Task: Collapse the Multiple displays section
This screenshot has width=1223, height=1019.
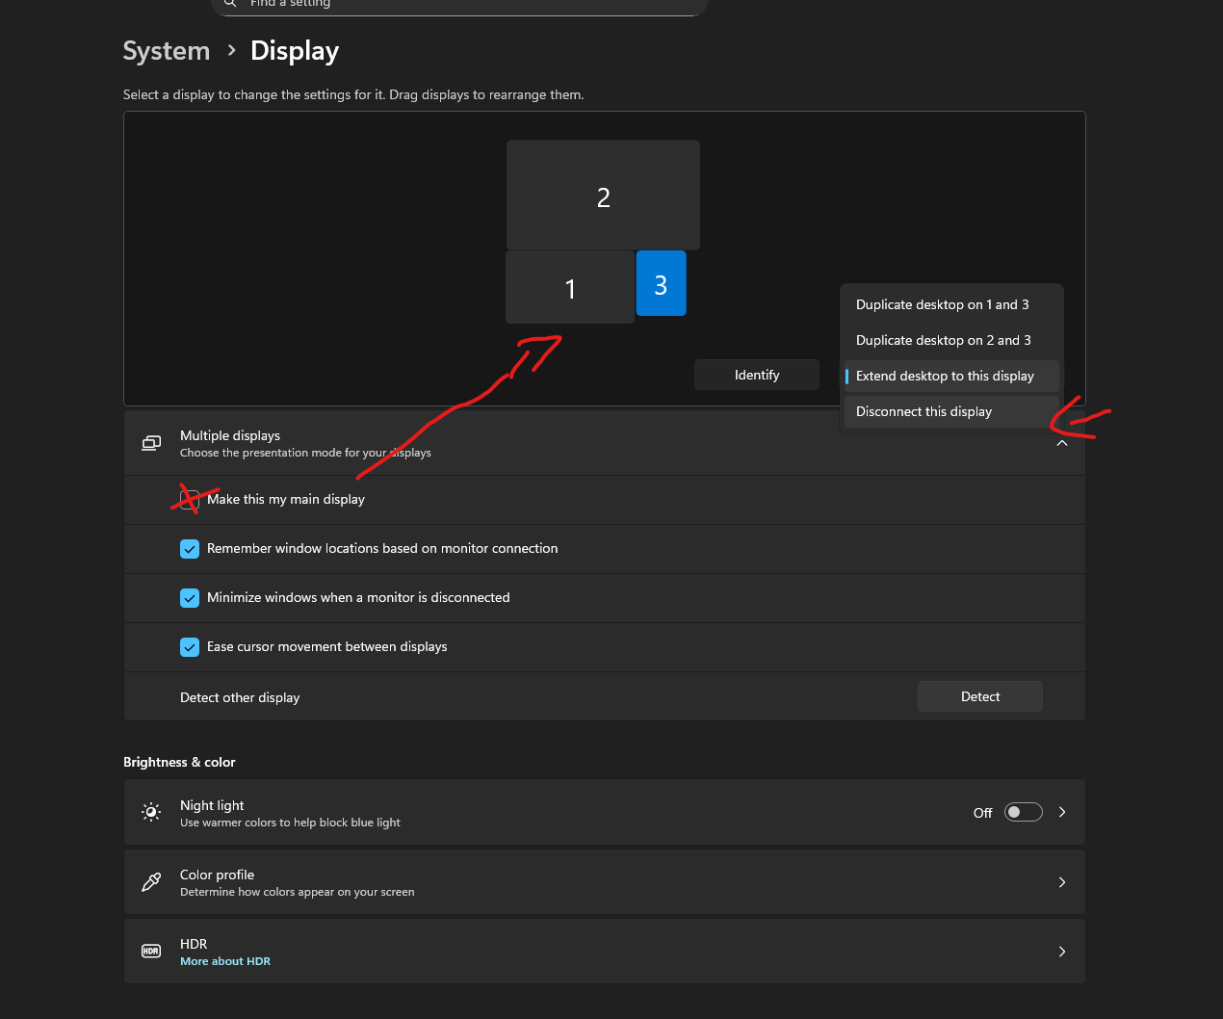Action: point(1061,443)
